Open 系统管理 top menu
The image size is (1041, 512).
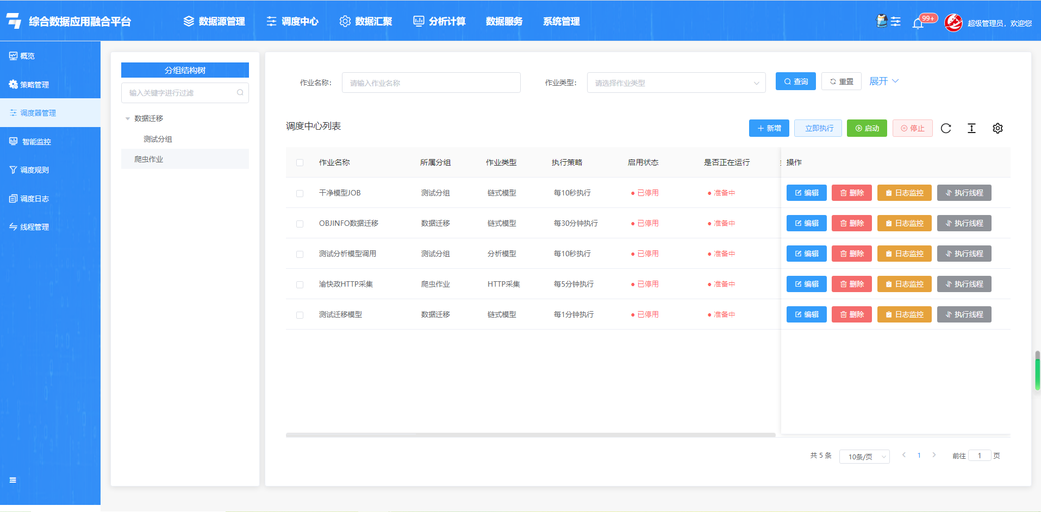[562, 21]
